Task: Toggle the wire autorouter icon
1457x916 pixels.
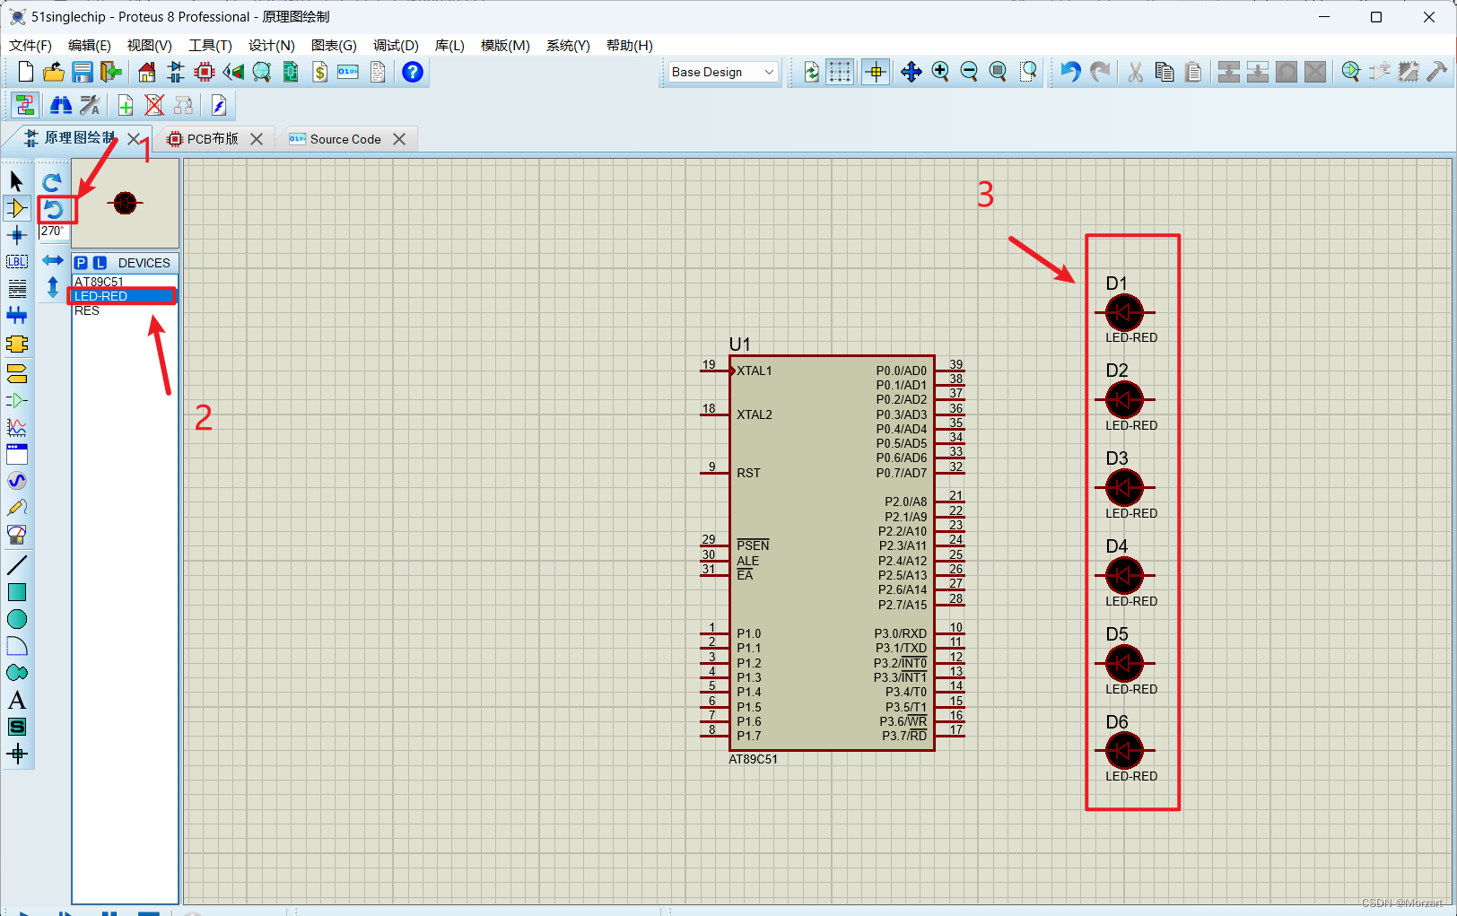Action: (x=25, y=106)
